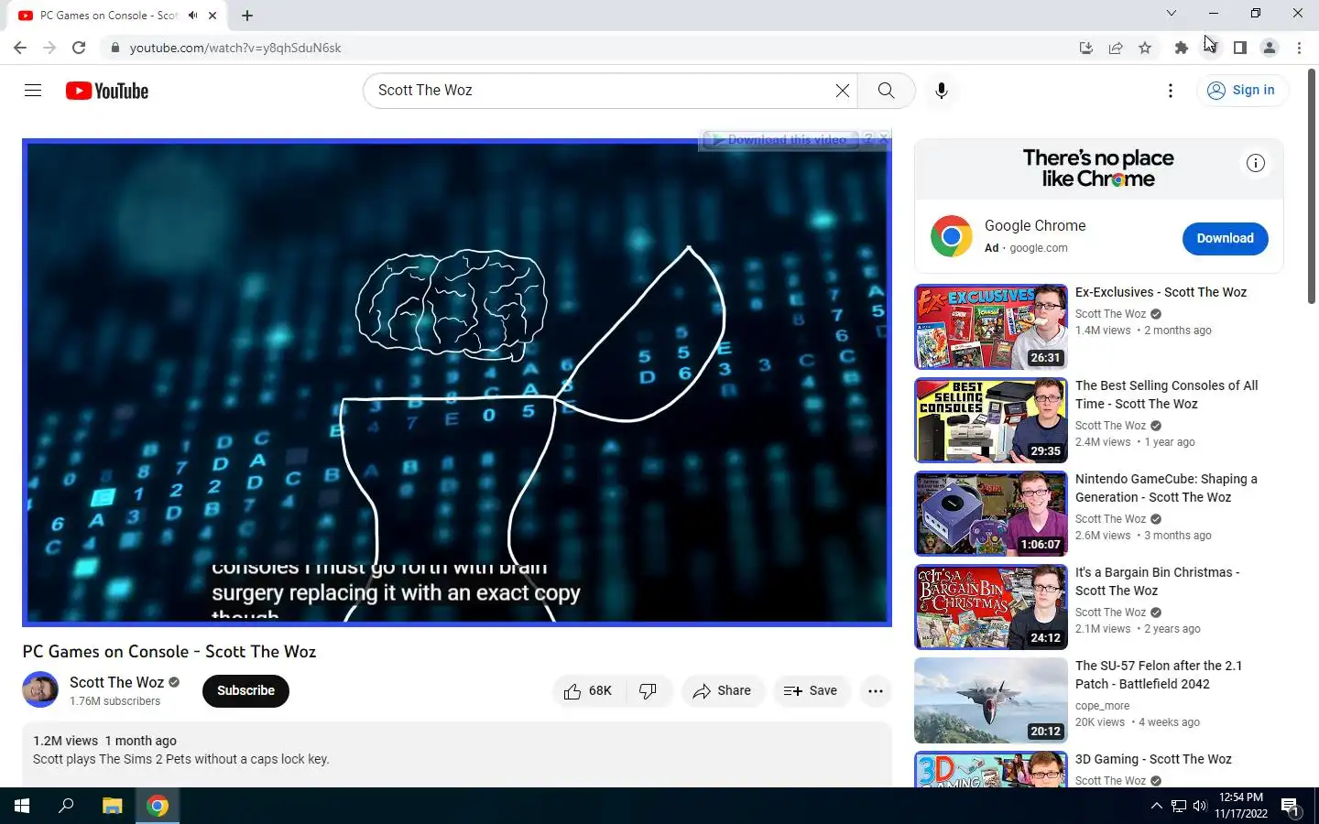Expand the video description box
The image size is (1319, 824).
[x=457, y=754]
